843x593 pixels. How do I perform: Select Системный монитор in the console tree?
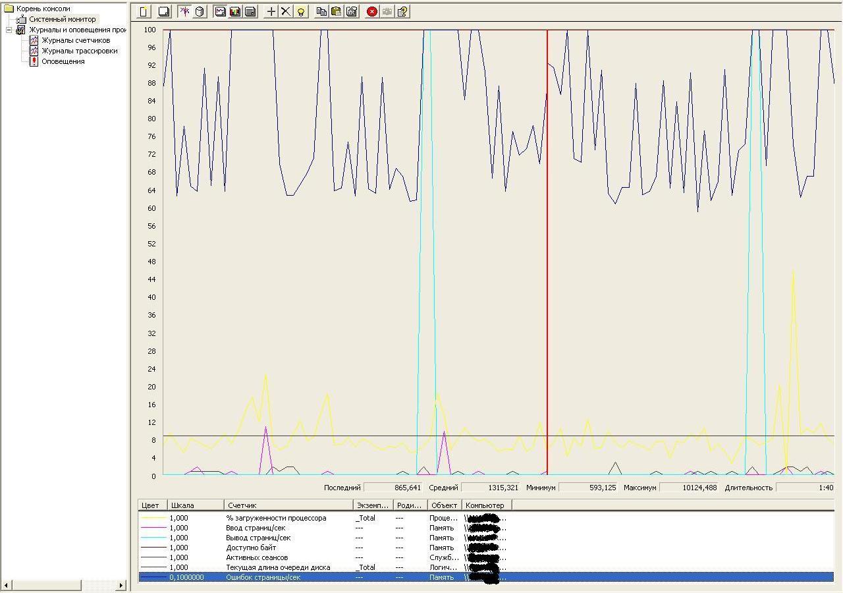pyautogui.click(x=62, y=19)
